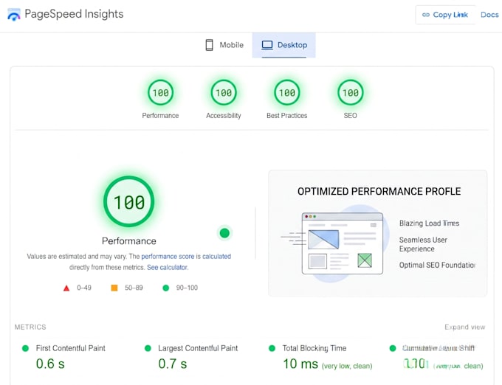Click the Copy Link button

pos(445,15)
